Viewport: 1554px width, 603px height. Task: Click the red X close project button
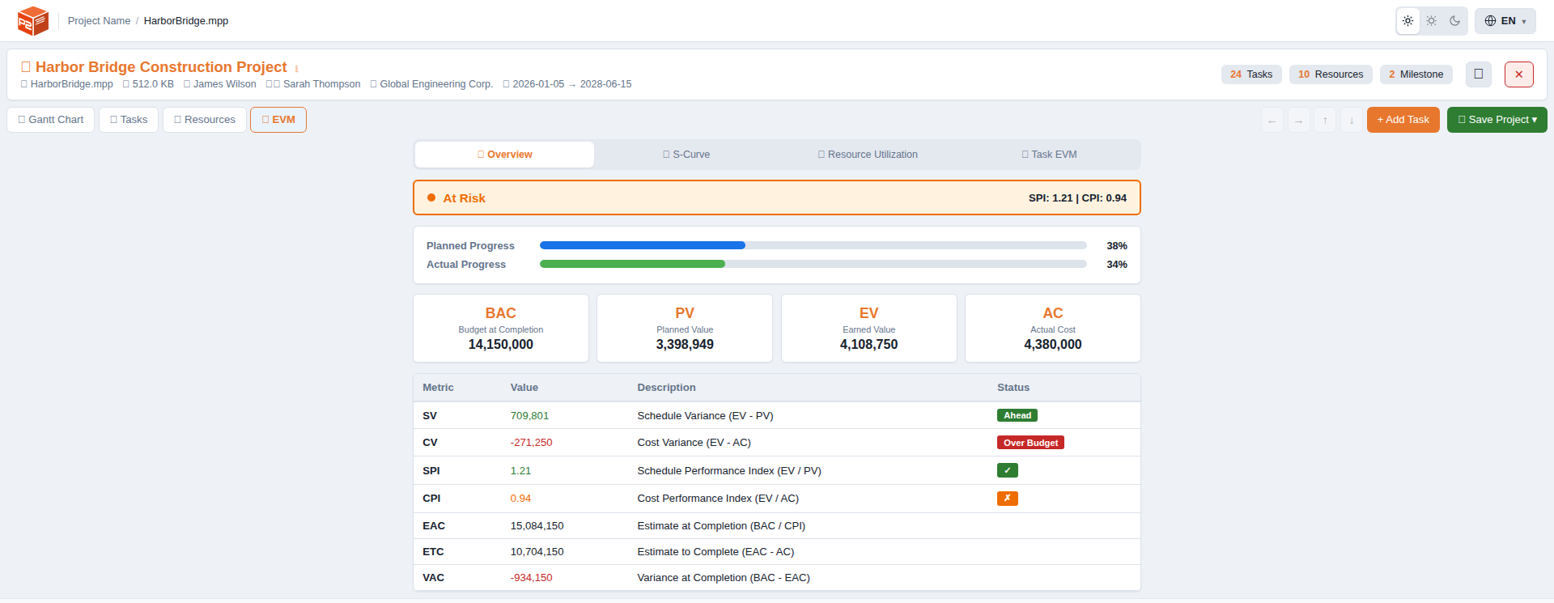coord(1519,74)
